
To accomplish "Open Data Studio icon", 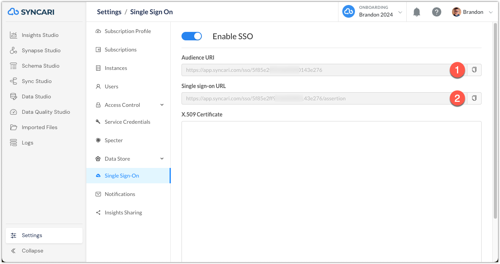I will tap(13, 96).
